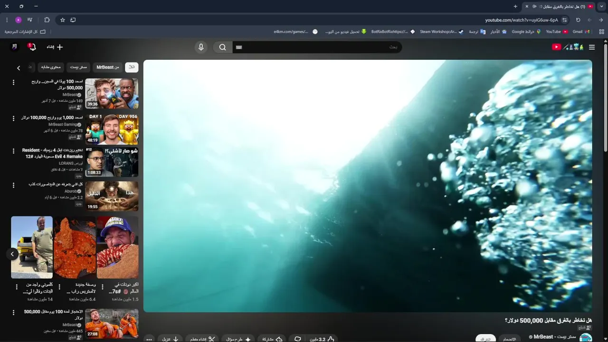Open options for the MrBeast Gaming video
This screenshot has width=608, height=342.
click(x=13, y=118)
